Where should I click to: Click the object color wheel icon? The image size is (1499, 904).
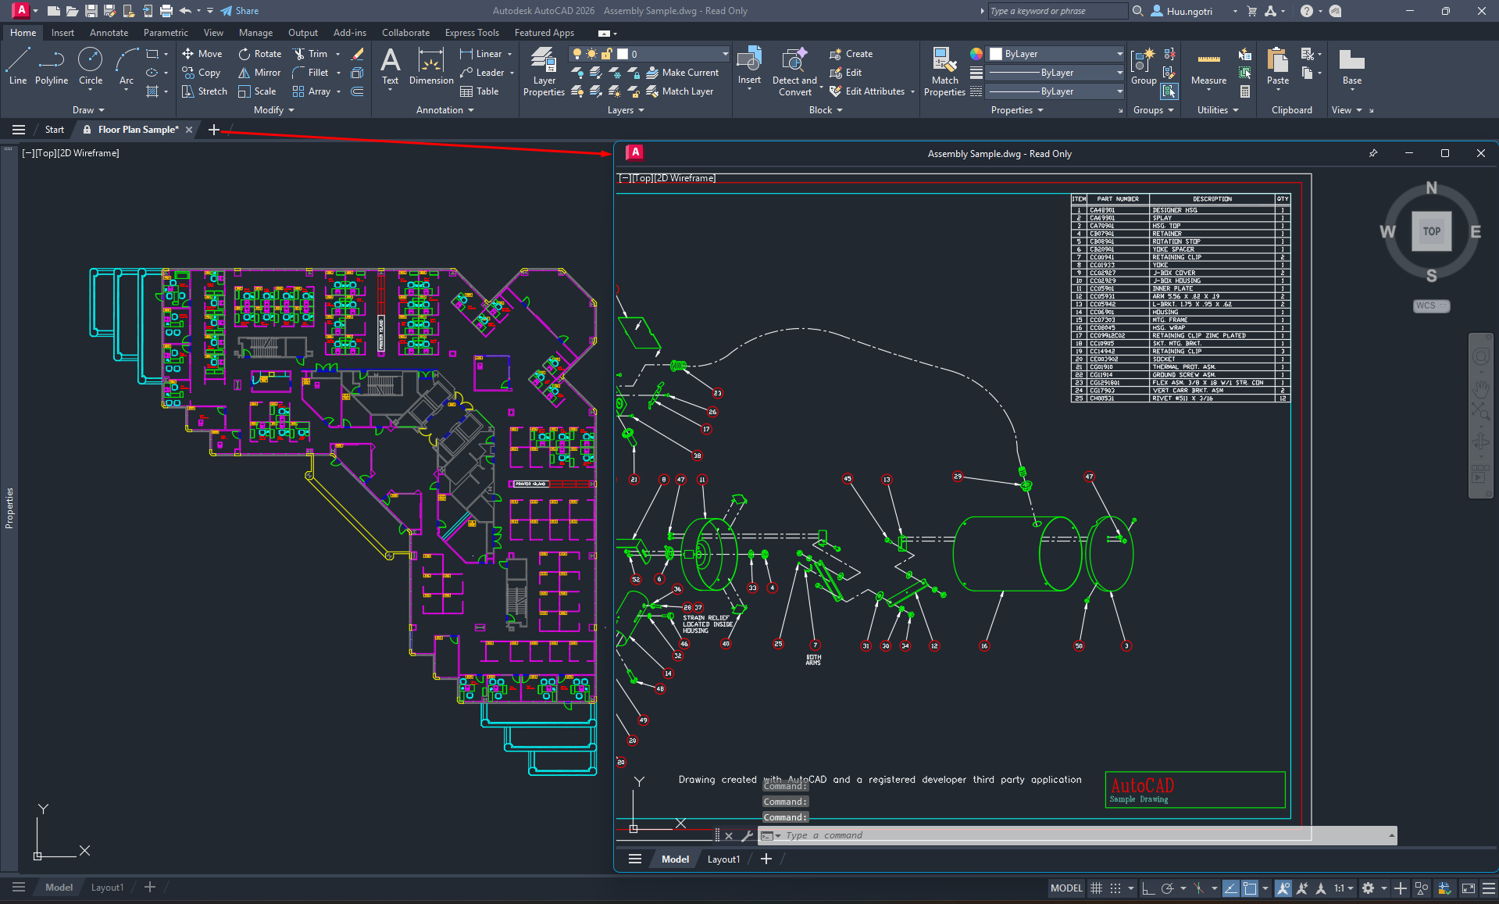coord(976,54)
